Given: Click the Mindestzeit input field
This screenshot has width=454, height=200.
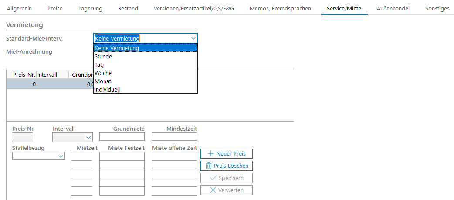Looking at the screenshot, I should [174, 137].
